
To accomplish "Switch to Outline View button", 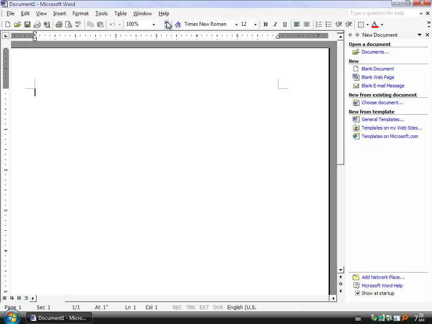I will click(26, 298).
